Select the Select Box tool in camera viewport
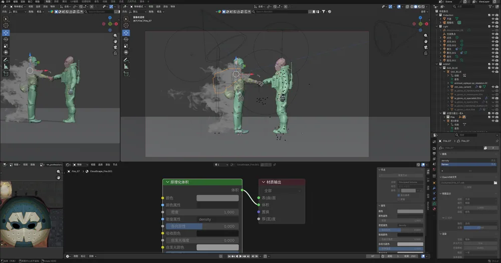Image resolution: width=501 pixels, height=263 pixels. coord(126,19)
